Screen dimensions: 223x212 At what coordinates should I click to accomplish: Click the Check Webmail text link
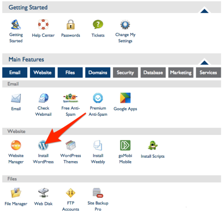(43, 111)
